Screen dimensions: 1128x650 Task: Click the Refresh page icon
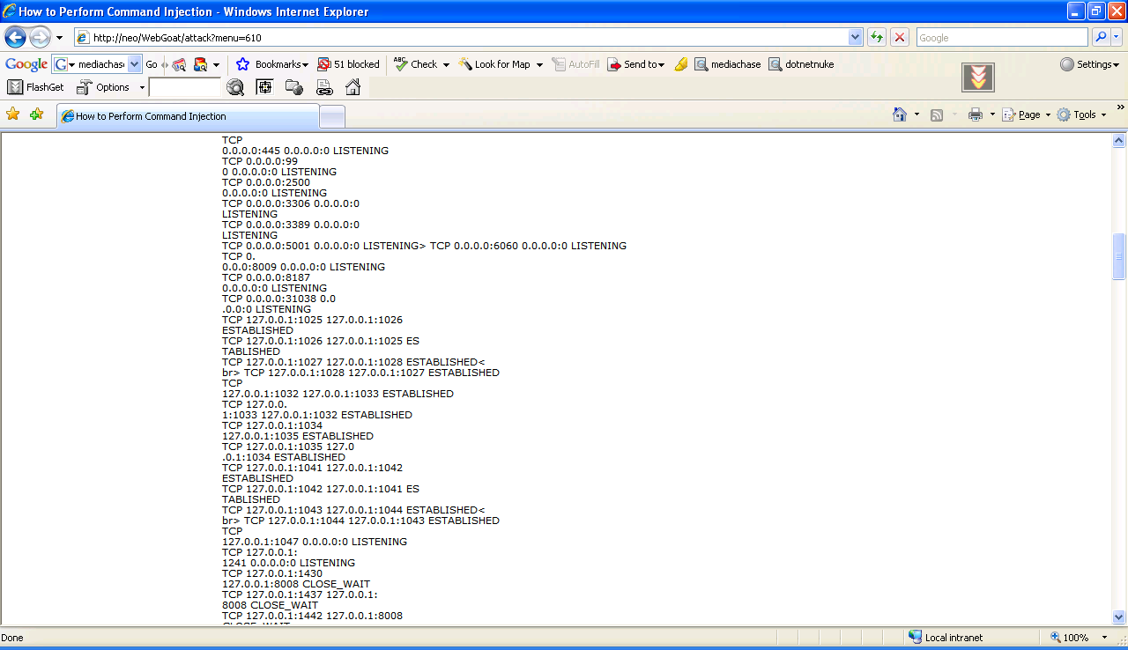click(x=876, y=38)
